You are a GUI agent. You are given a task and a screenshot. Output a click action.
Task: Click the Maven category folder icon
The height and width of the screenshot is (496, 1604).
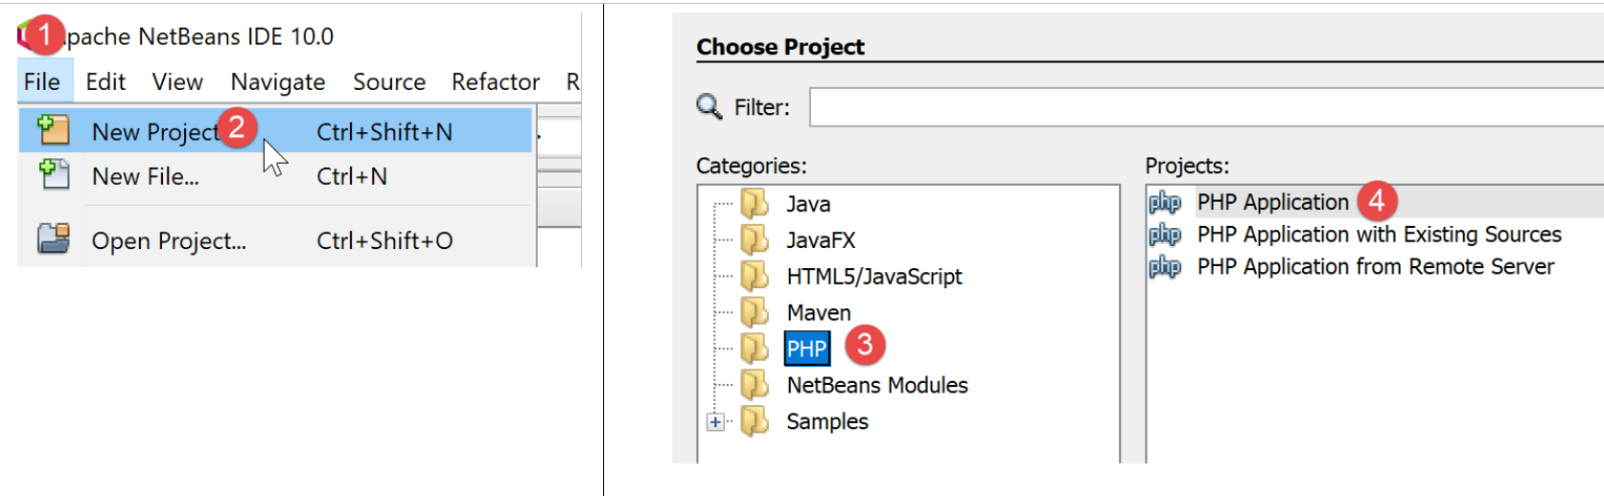pyautogui.click(x=756, y=312)
